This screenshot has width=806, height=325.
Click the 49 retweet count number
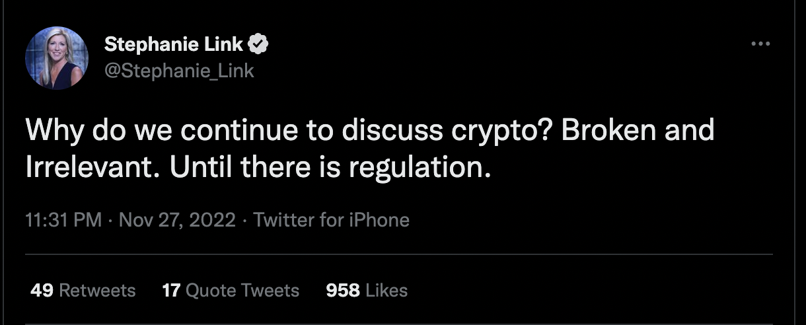tap(42, 290)
